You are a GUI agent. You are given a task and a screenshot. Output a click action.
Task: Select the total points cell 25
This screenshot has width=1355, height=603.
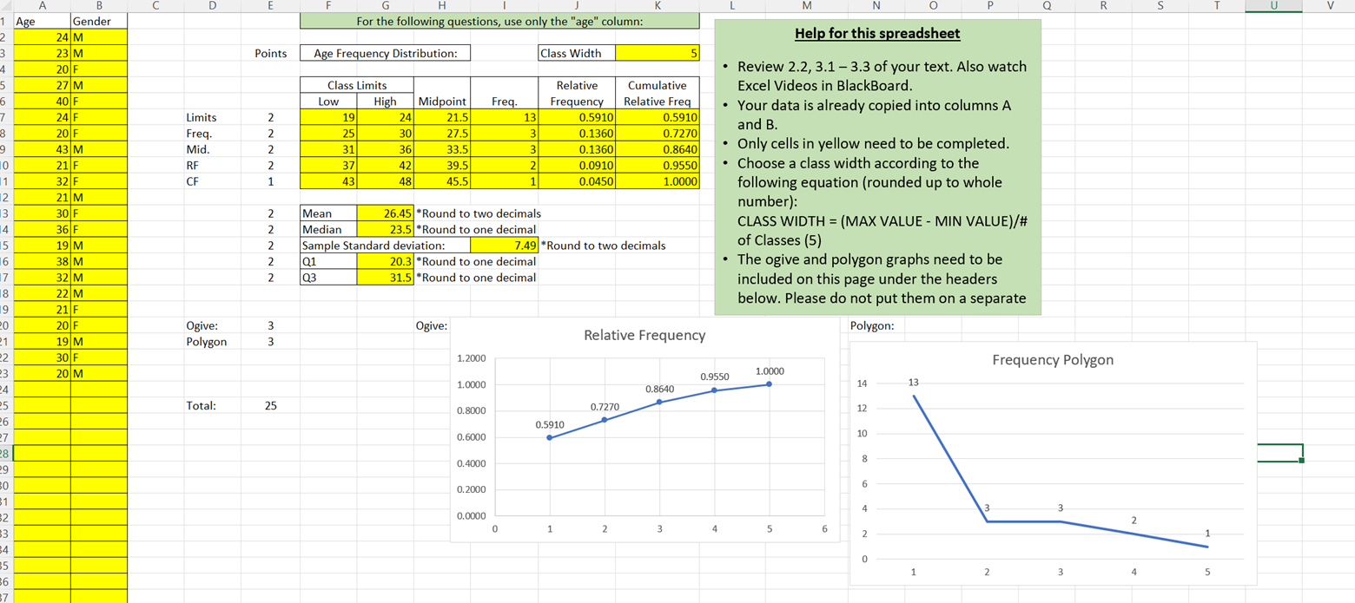(270, 405)
